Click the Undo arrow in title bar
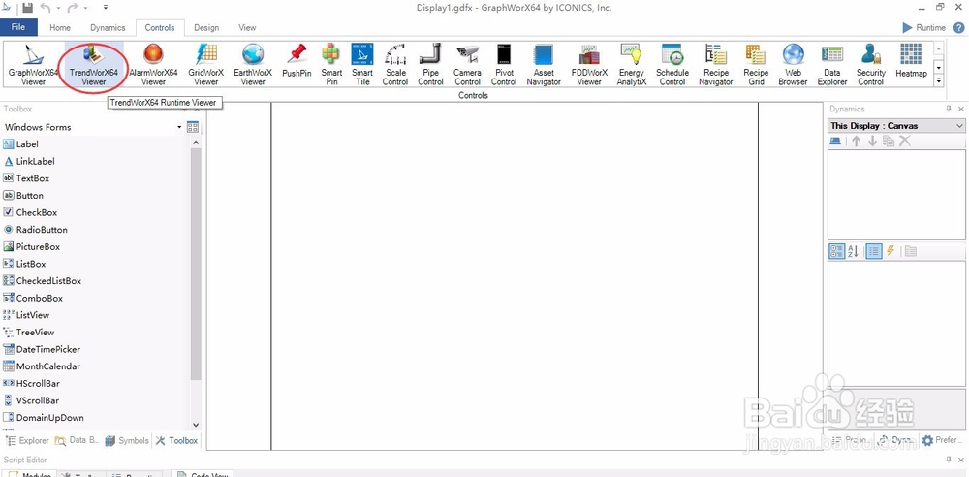The width and height of the screenshot is (969, 477). coord(46,8)
